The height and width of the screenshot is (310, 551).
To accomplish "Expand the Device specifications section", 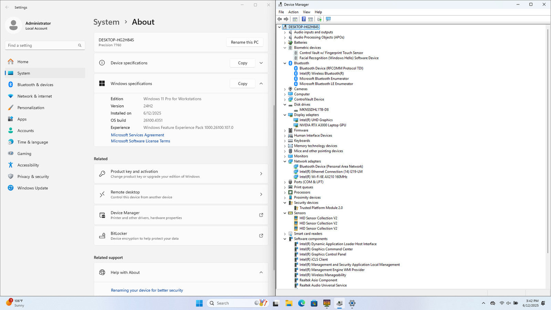I will click(261, 63).
